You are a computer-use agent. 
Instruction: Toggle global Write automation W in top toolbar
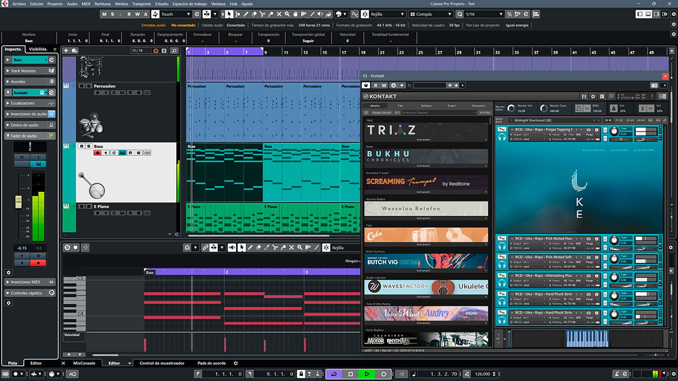click(x=138, y=14)
